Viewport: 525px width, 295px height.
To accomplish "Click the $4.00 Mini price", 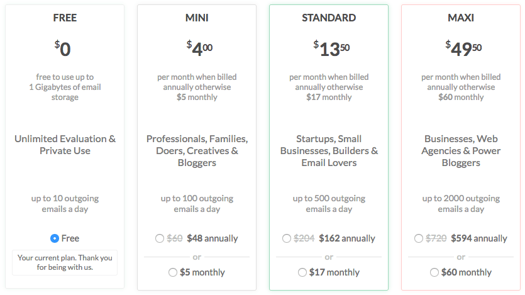I will [x=199, y=49].
